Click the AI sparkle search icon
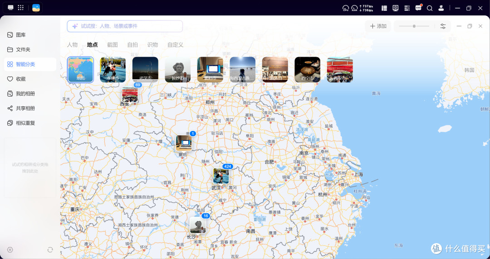 (x=75, y=26)
